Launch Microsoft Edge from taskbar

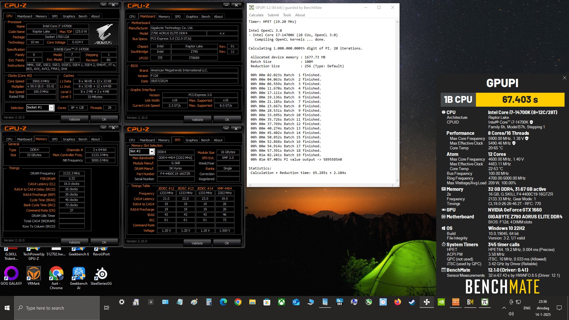pyautogui.click(x=223, y=302)
